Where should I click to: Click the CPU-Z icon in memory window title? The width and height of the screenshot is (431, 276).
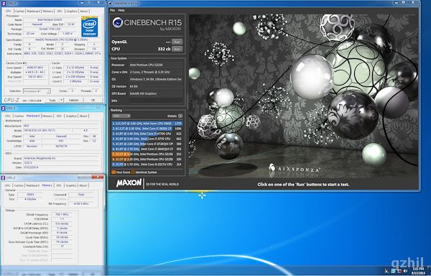(4, 178)
